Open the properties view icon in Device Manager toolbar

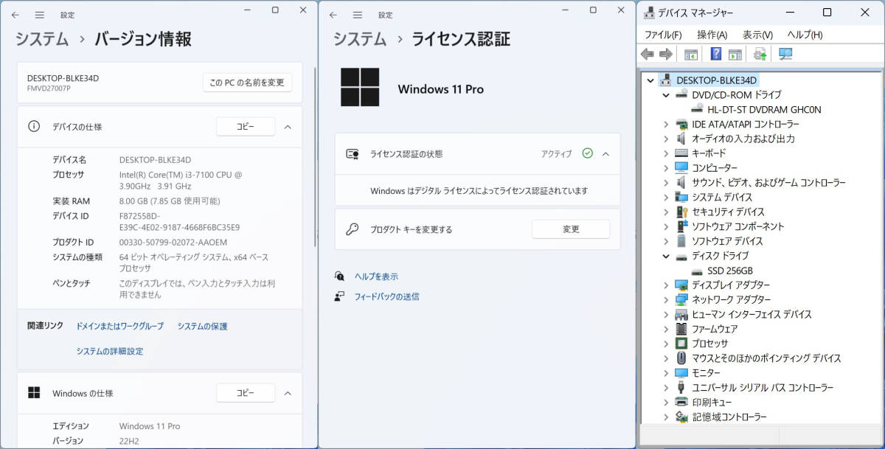pyautogui.click(x=691, y=54)
